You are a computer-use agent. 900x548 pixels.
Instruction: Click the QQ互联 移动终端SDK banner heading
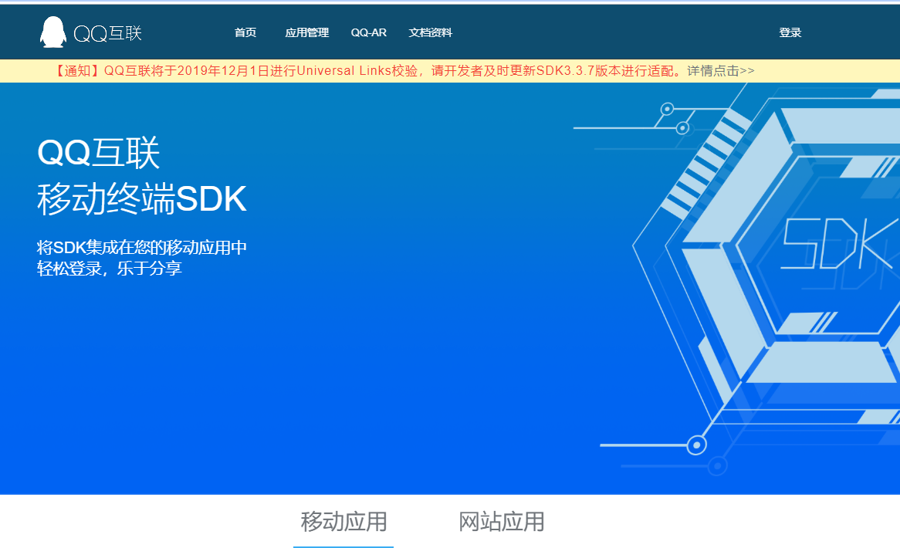tap(142, 176)
